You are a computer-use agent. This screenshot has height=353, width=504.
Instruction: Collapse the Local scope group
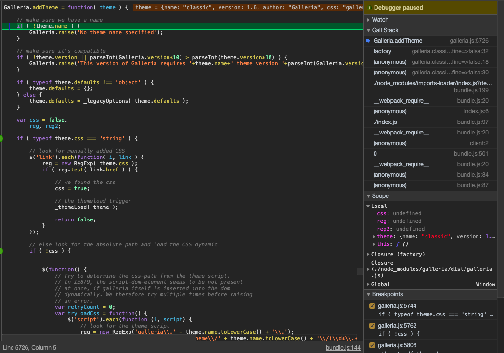coord(368,206)
